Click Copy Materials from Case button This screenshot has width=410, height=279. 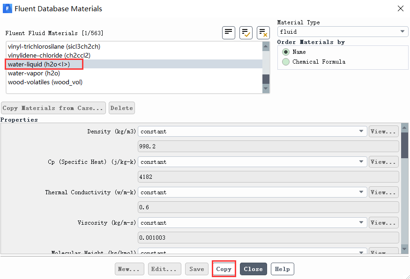point(53,108)
